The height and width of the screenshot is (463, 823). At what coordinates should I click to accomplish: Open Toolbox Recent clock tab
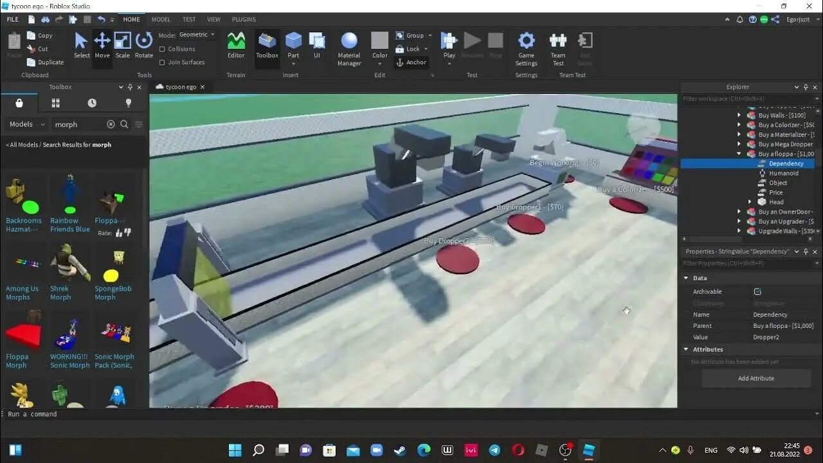click(92, 103)
